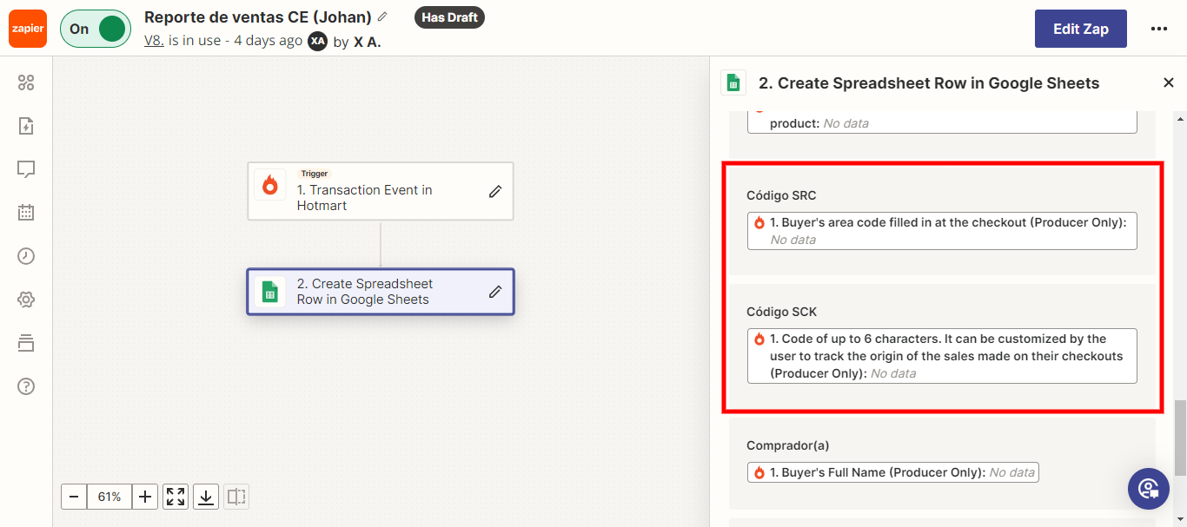1187x527 pixels.
Task: Close the Google Sheets step panel
Action: point(1169,82)
